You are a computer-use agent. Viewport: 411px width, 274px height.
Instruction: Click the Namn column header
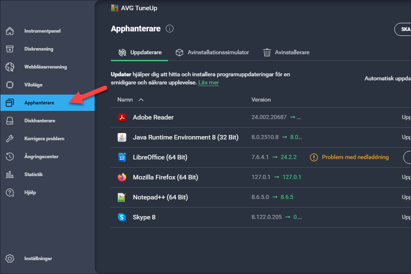pyautogui.click(x=125, y=99)
